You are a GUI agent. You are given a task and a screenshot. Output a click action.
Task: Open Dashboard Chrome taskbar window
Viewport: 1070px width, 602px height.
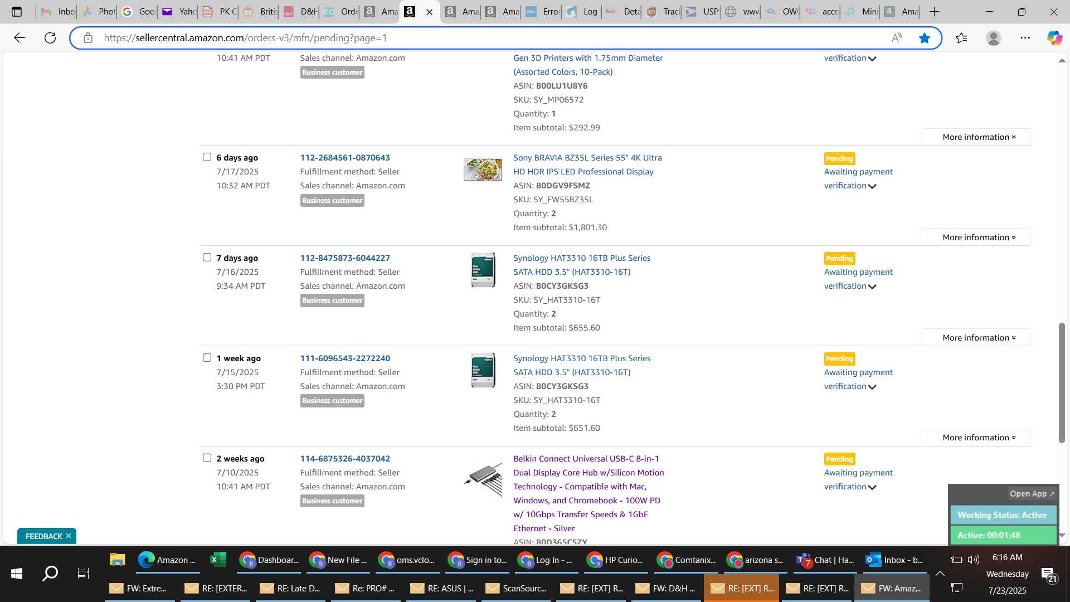click(x=269, y=560)
